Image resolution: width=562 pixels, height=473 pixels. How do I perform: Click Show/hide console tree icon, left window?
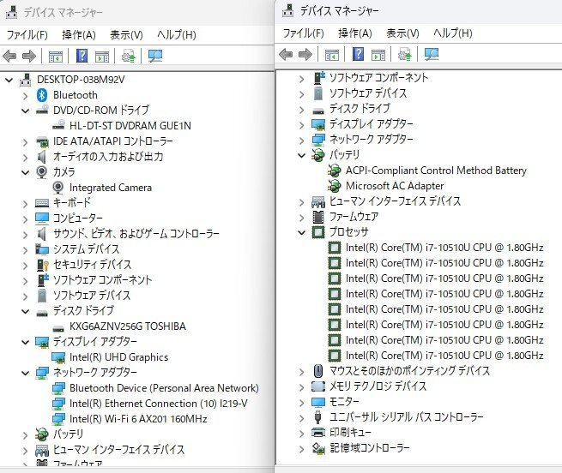56,57
